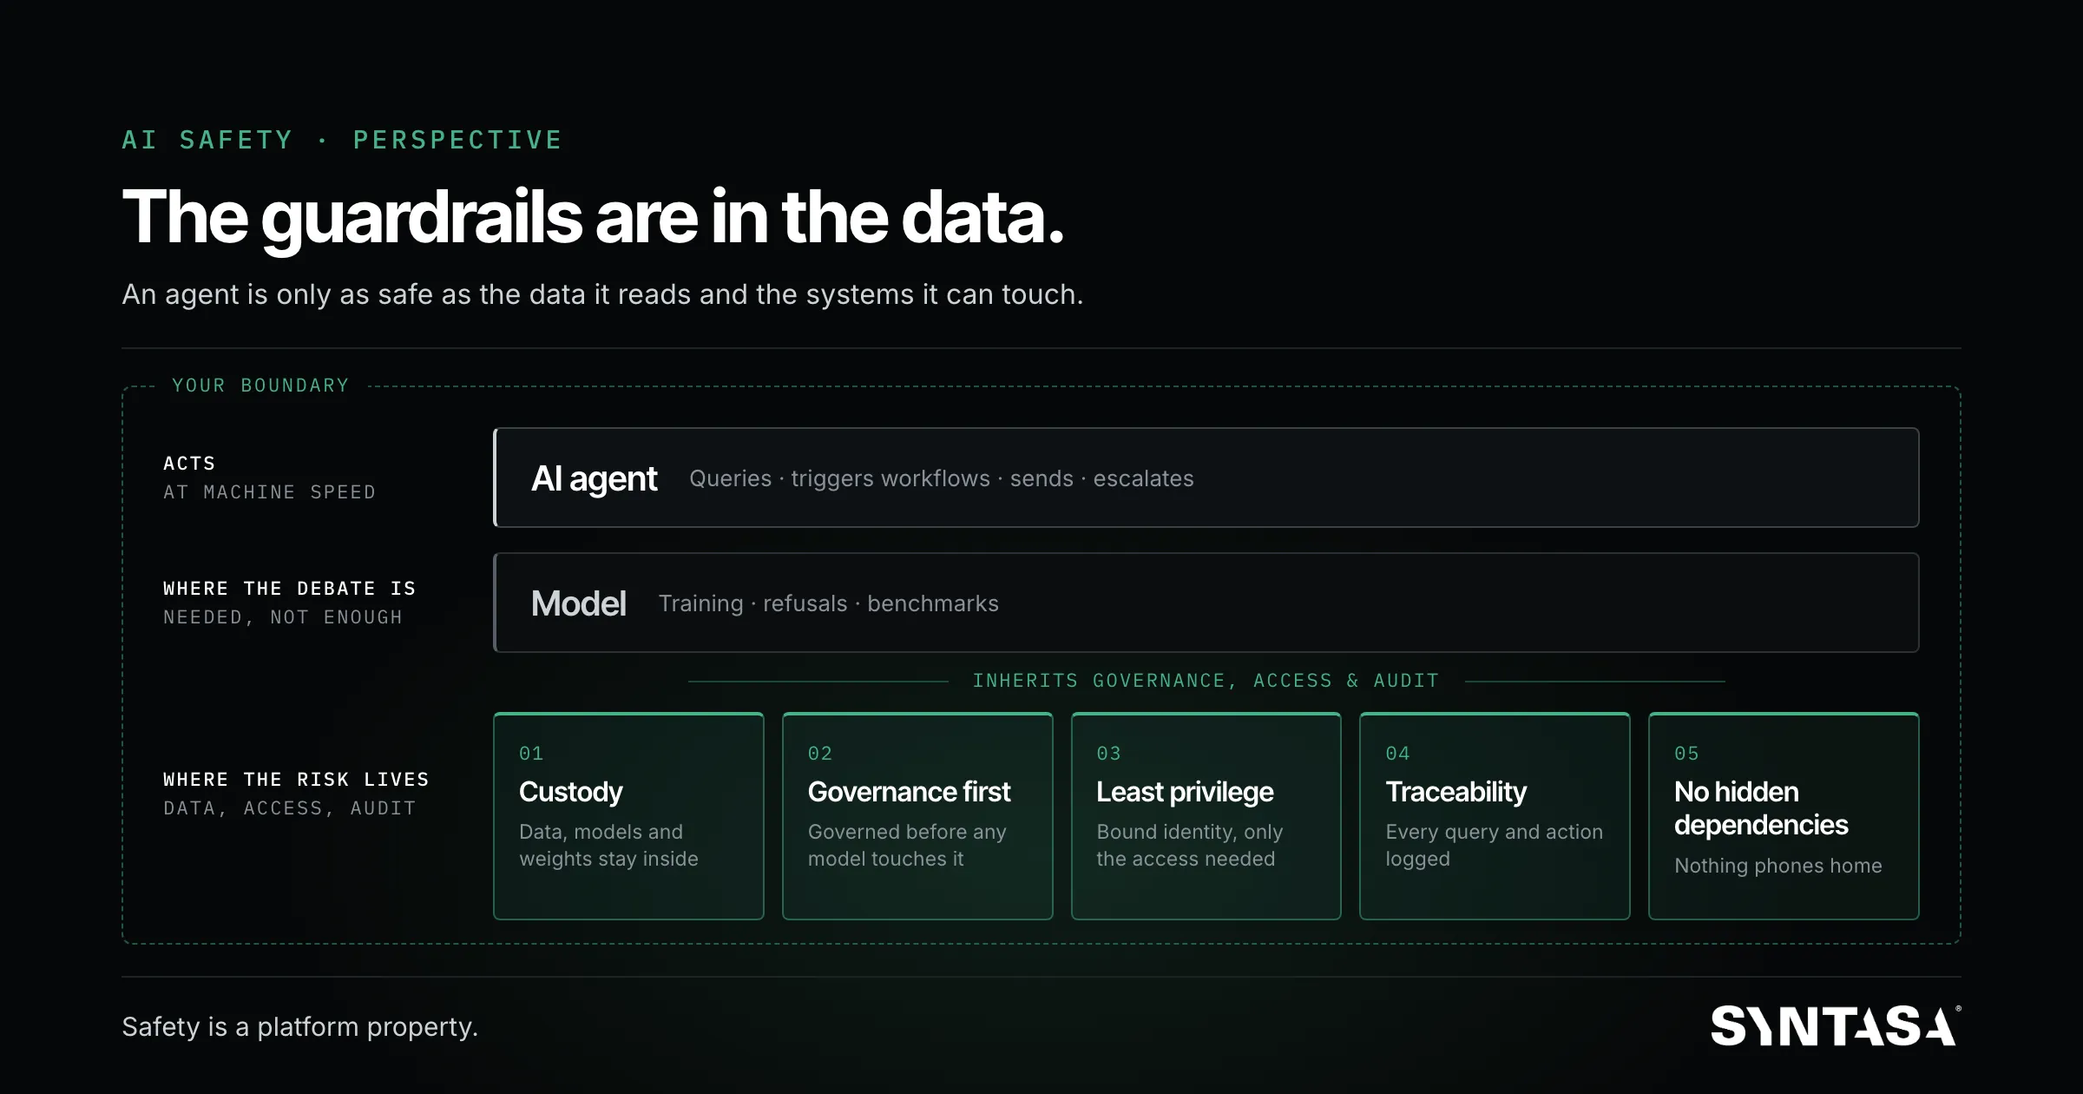
Task: Click the '02' number in Governance card
Action: click(820, 754)
